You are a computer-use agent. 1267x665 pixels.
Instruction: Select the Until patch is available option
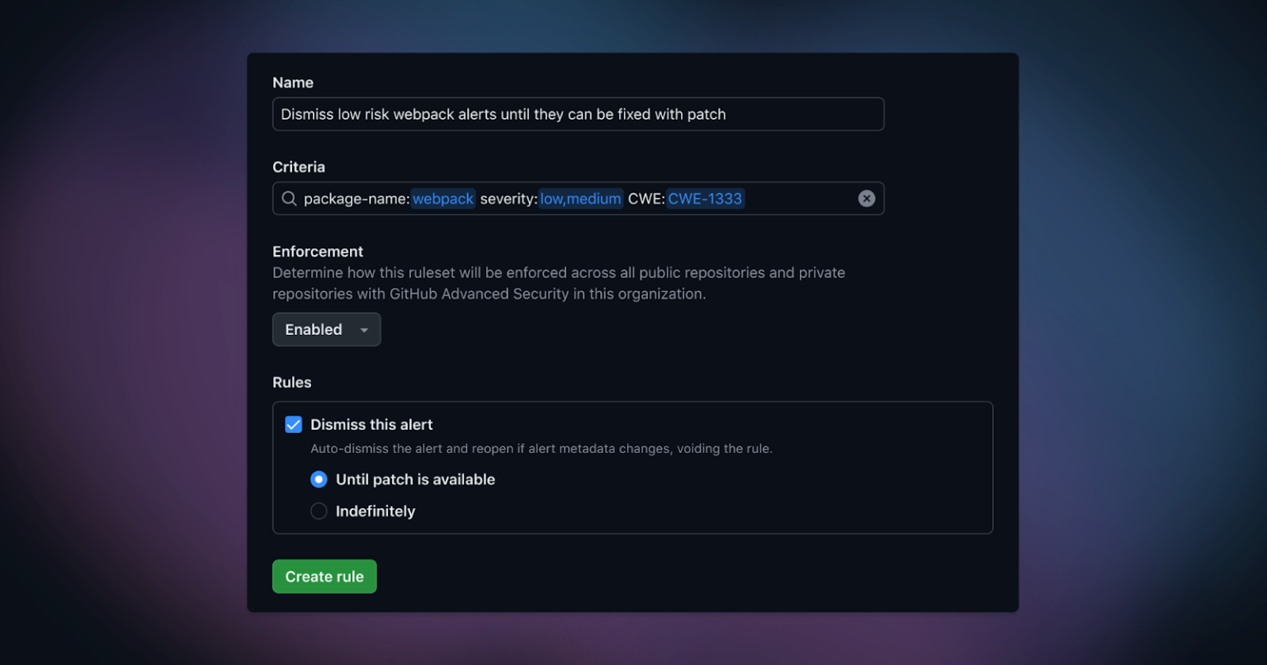pyautogui.click(x=319, y=479)
